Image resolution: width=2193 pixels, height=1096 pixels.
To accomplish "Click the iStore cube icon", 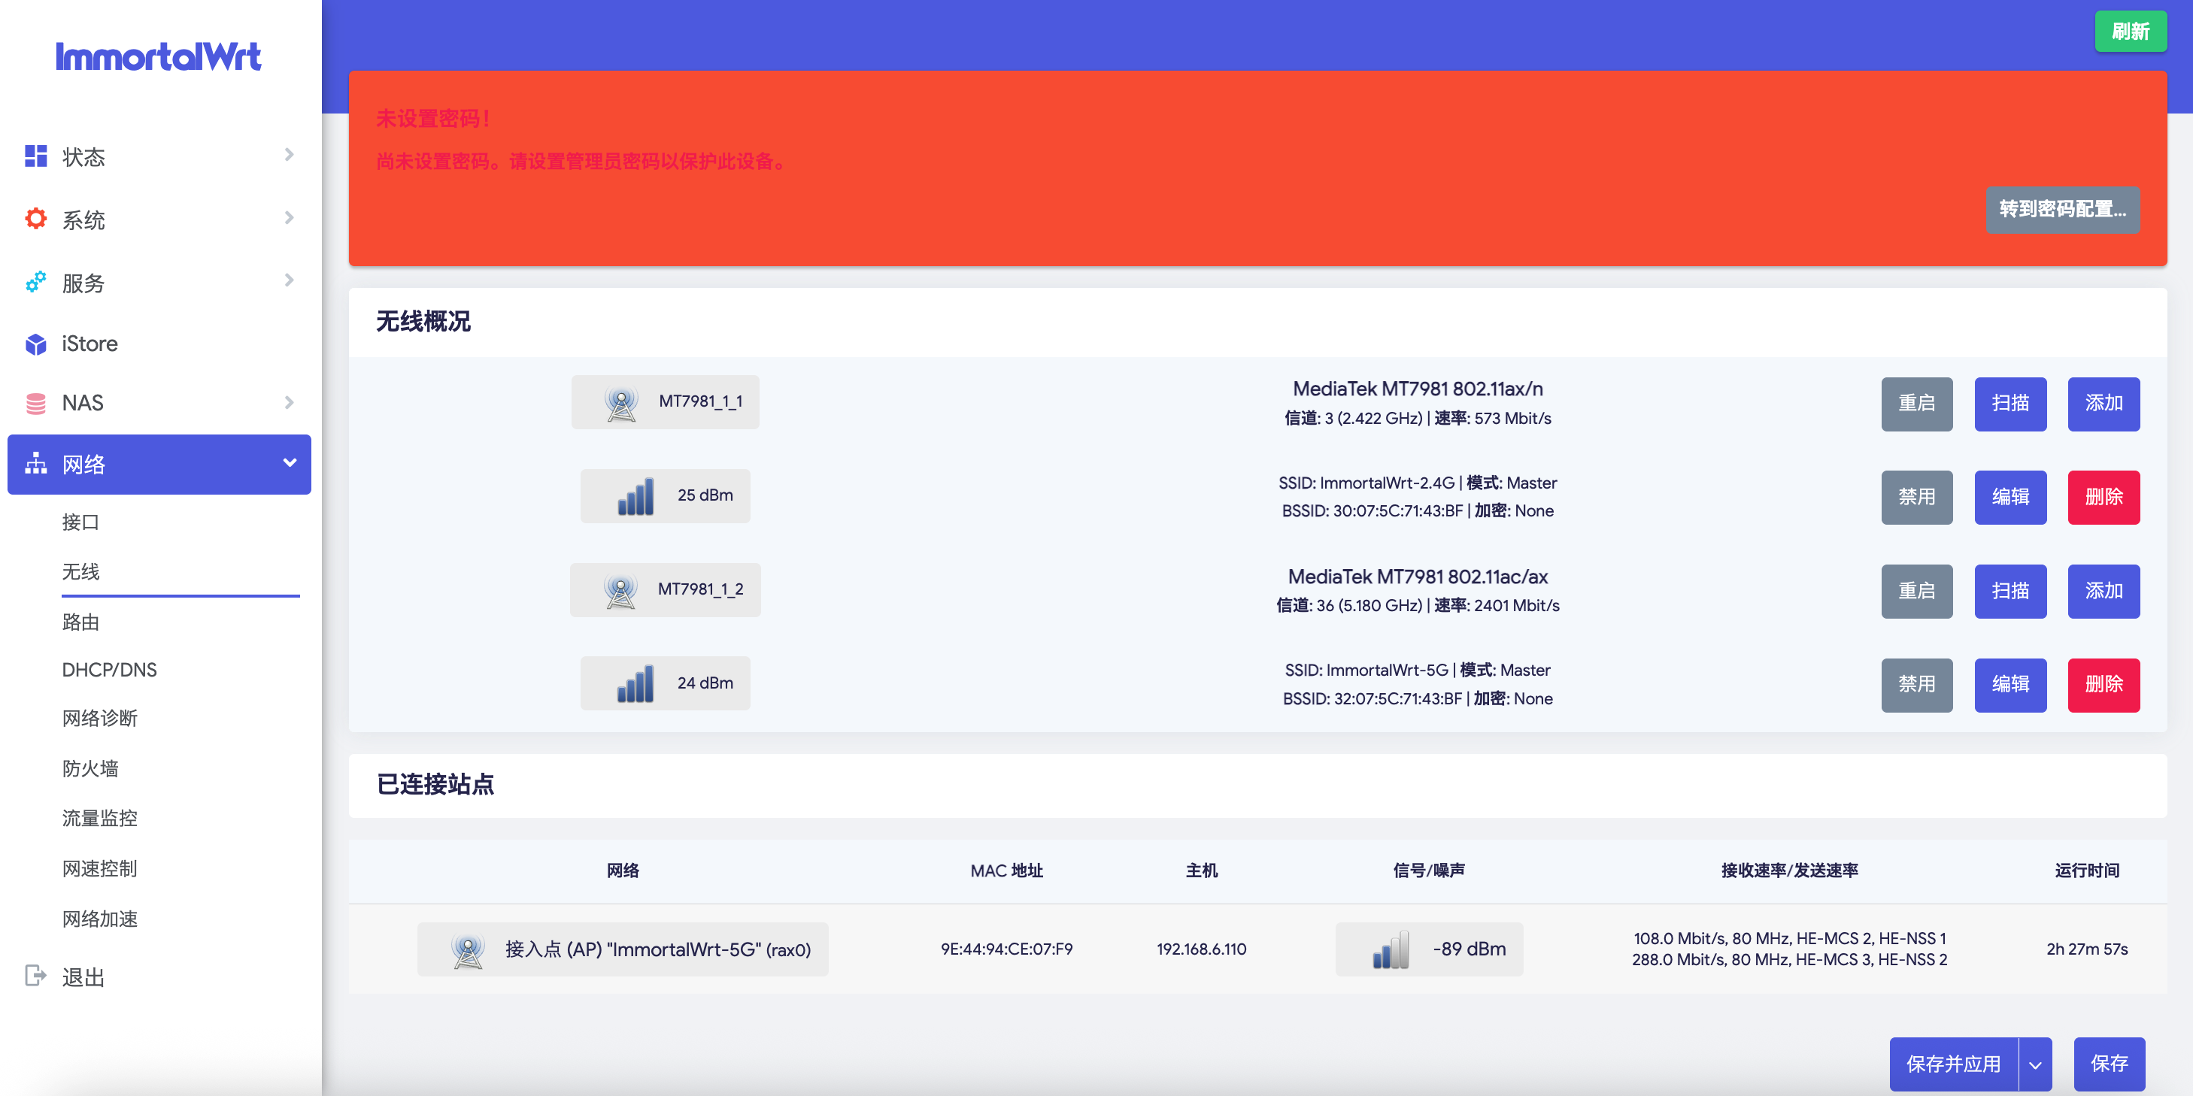I will [36, 344].
